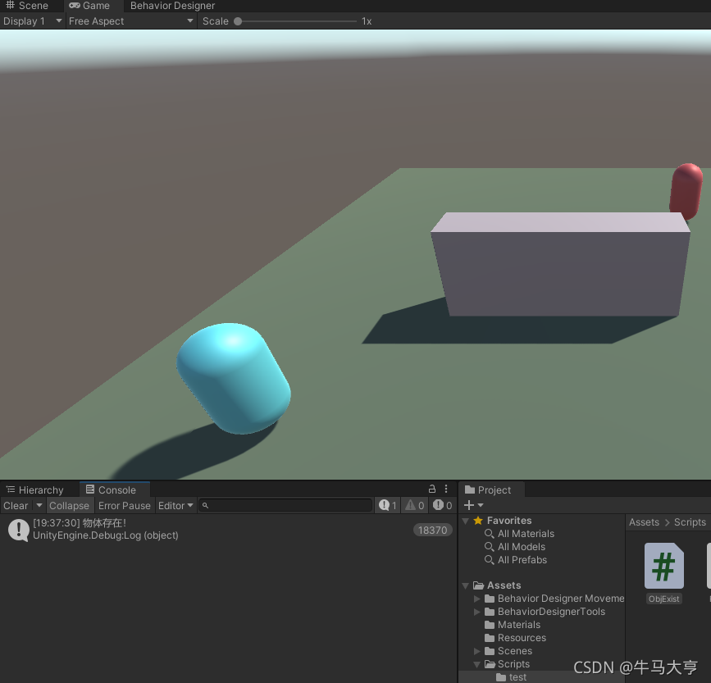Select All Models search
This screenshot has height=683, width=711.
(x=522, y=547)
